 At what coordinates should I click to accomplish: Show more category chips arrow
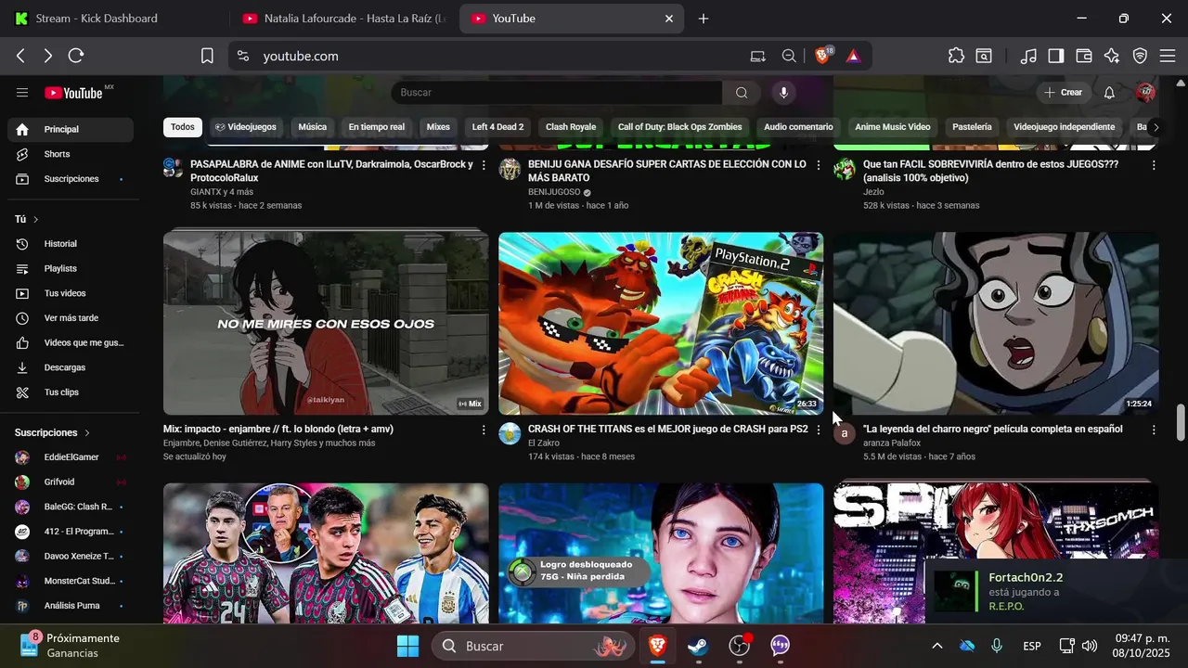(1155, 127)
